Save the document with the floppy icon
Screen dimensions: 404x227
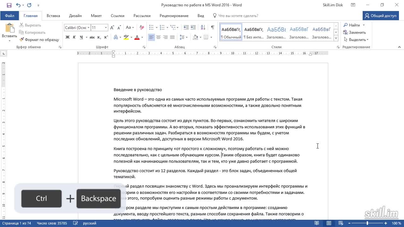point(9,5)
